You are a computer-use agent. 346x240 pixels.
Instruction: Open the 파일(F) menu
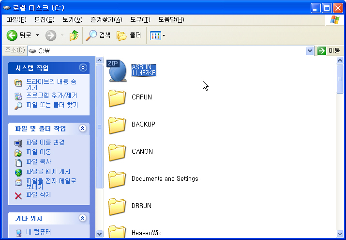point(16,20)
